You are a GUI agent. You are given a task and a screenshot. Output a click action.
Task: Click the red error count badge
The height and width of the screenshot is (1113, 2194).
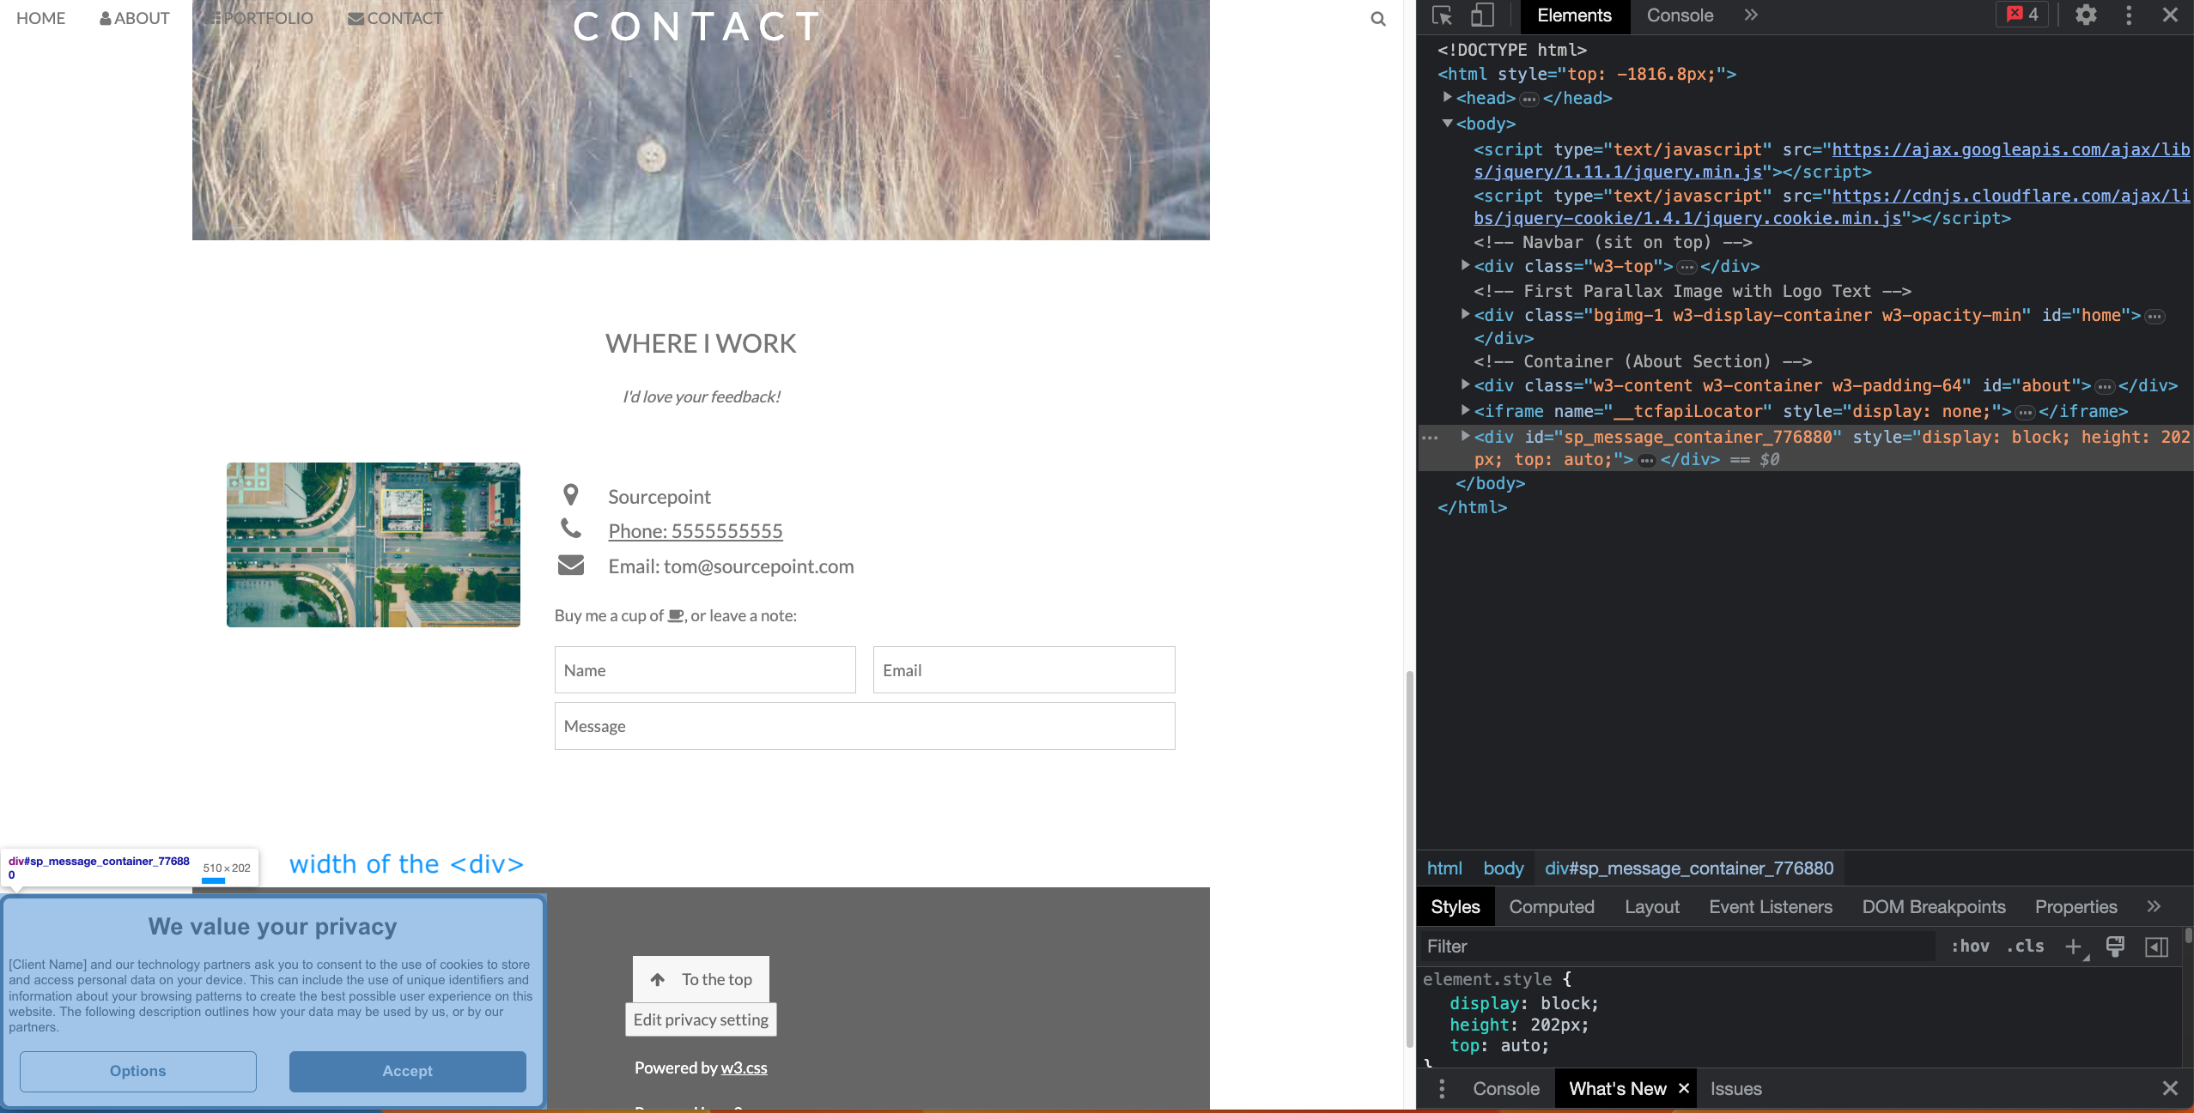tap(2022, 15)
